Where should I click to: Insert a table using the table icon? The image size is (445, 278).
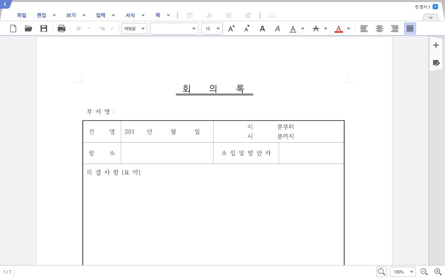(189, 15)
